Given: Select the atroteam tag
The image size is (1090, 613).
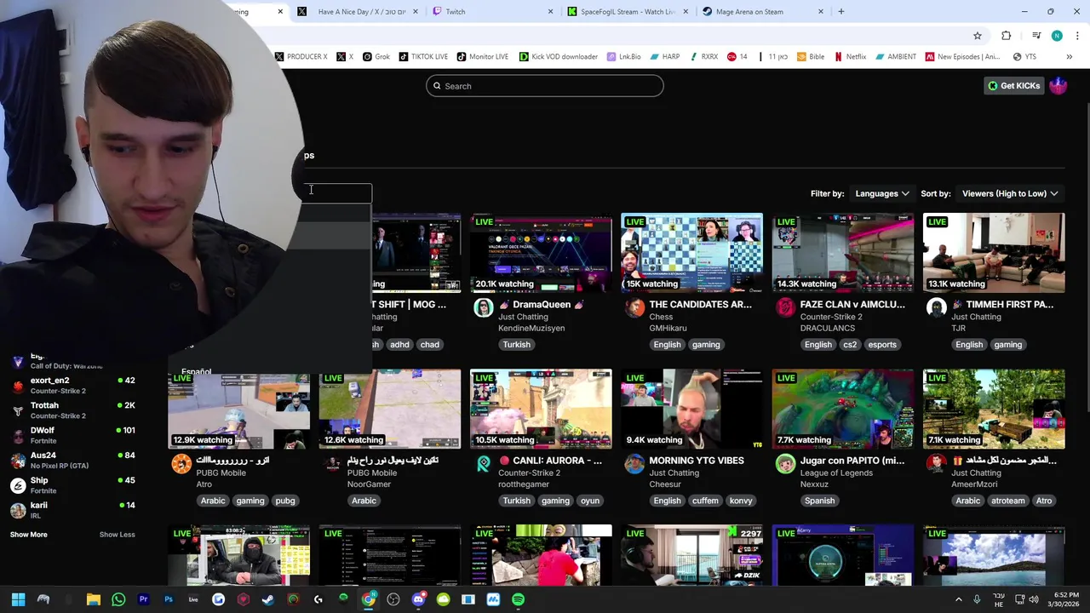Looking at the screenshot, I should click(1008, 501).
